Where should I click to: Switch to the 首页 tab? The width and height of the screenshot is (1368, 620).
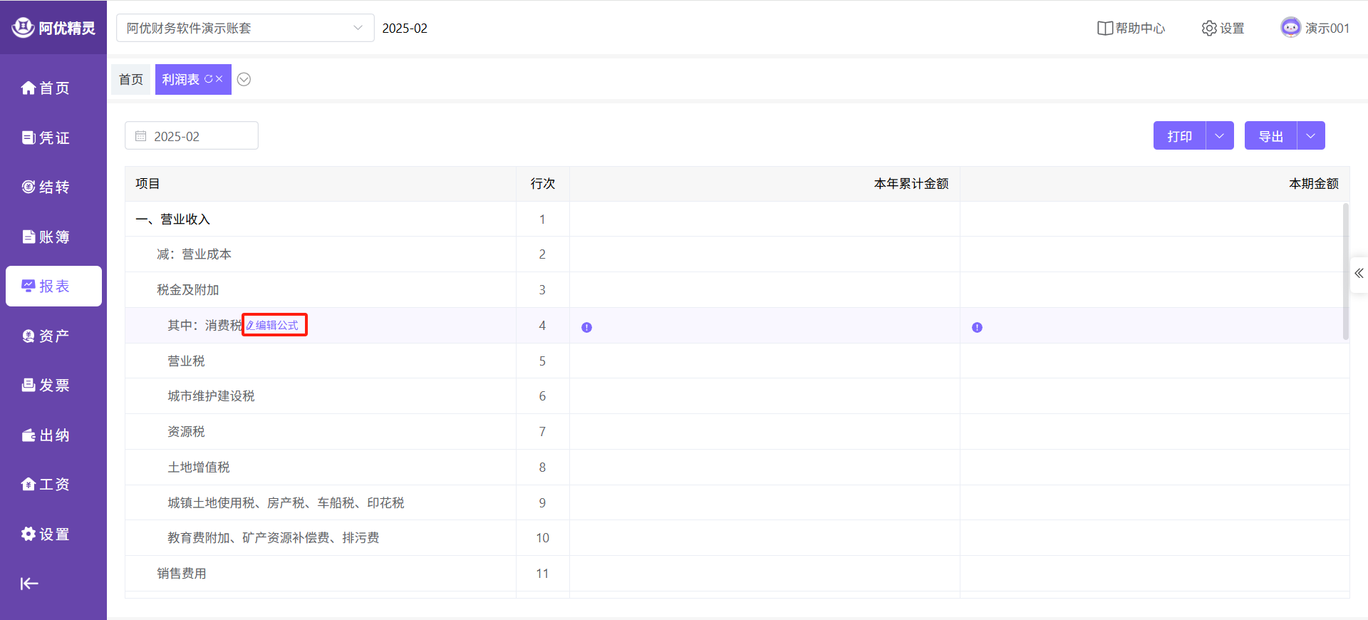pos(130,79)
